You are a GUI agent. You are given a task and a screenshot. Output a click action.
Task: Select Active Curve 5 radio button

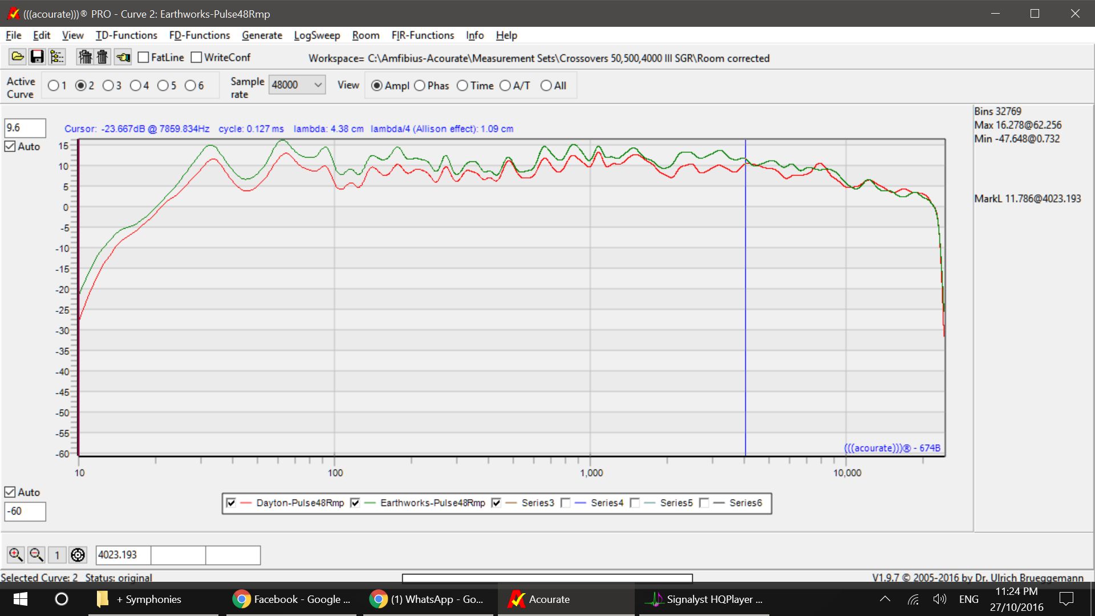(x=163, y=86)
